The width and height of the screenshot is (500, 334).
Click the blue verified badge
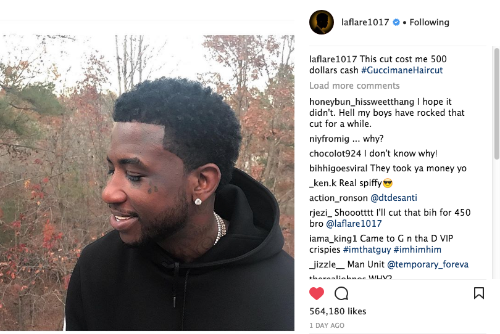pyautogui.click(x=396, y=22)
